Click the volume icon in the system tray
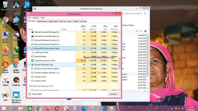 point(183,109)
